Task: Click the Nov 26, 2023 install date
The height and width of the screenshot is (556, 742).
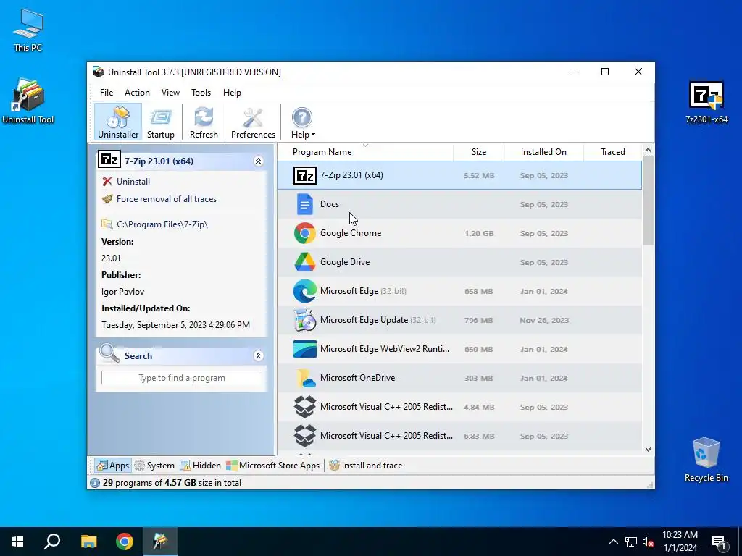Action: (x=544, y=321)
